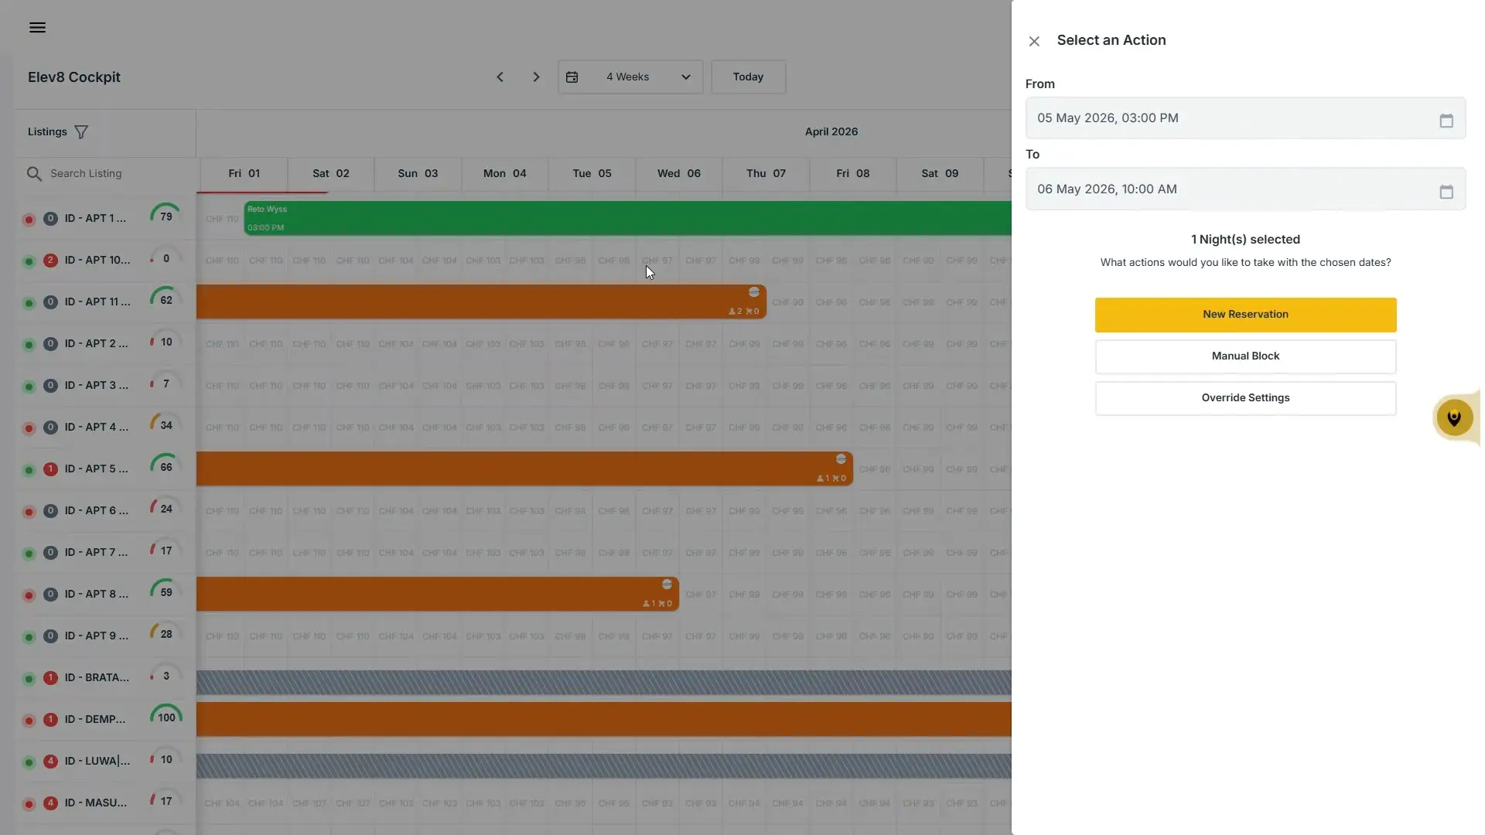Select the ID - APT 6 listing
Screen dimensions: 1485x835
coord(97,511)
